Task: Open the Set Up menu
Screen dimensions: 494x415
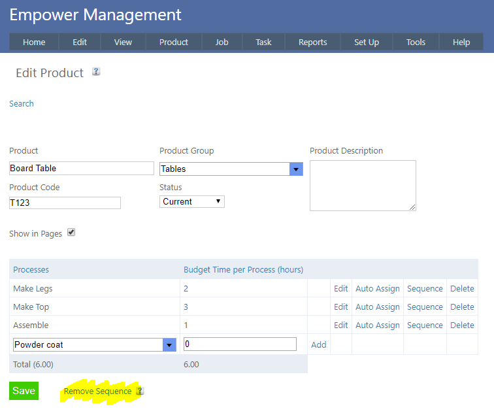Action: pyautogui.click(x=366, y=42)
